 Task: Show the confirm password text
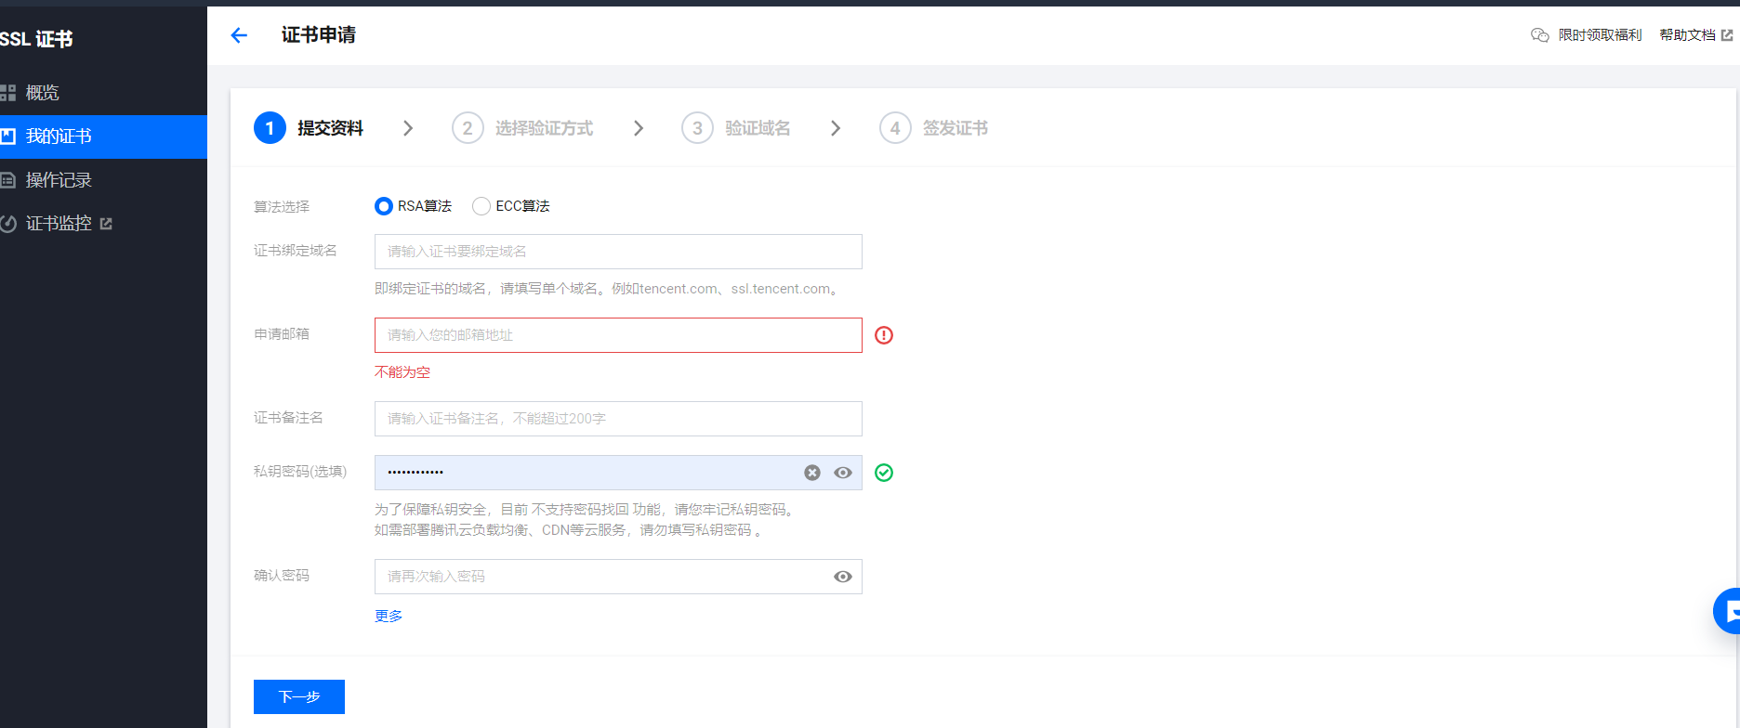[843, 577]
